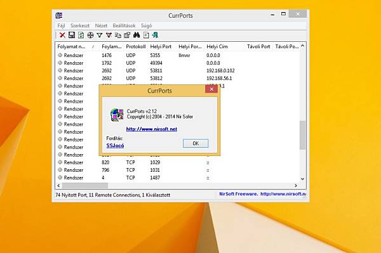Click the address 192.168.56.1
The image size is (381, 253).
click(219, 79)
